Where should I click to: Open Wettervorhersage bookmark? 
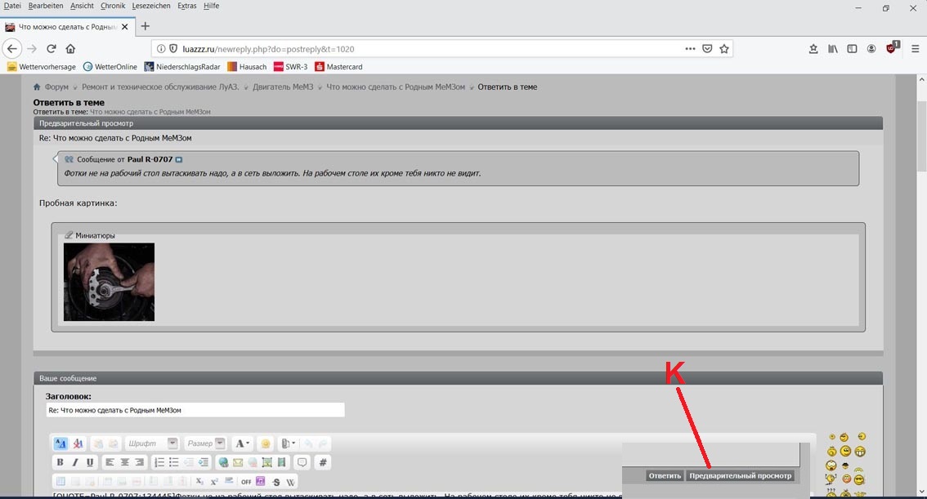(42, 67)
